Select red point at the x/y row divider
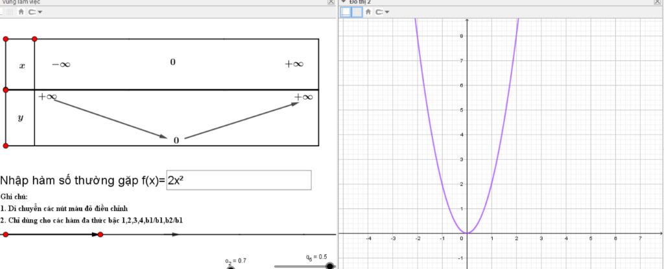664x269 pixels. coord(5,90)
